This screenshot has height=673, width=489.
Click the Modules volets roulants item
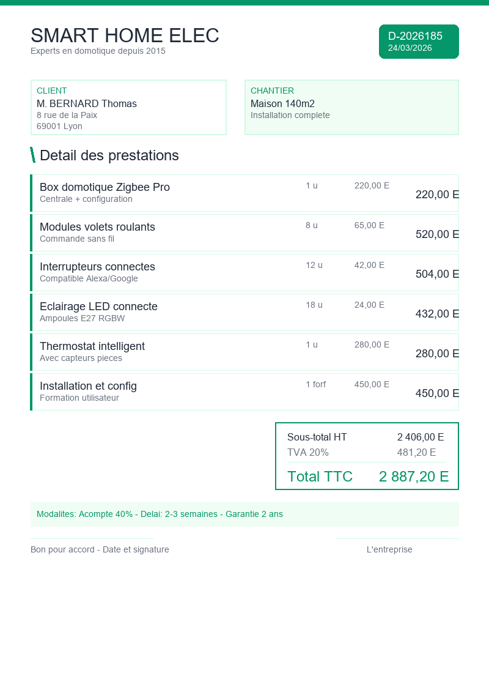click(97, 227)
